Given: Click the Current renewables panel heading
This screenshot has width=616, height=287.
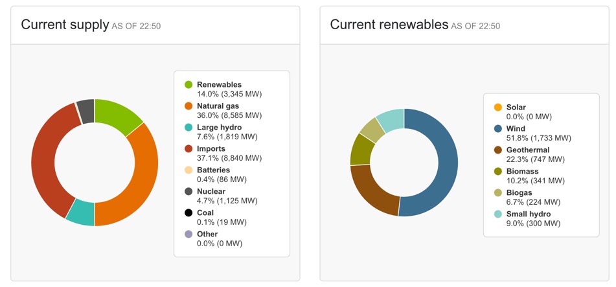Looking at the screenshot, I should pyautogui.click(x=389, y=25).
